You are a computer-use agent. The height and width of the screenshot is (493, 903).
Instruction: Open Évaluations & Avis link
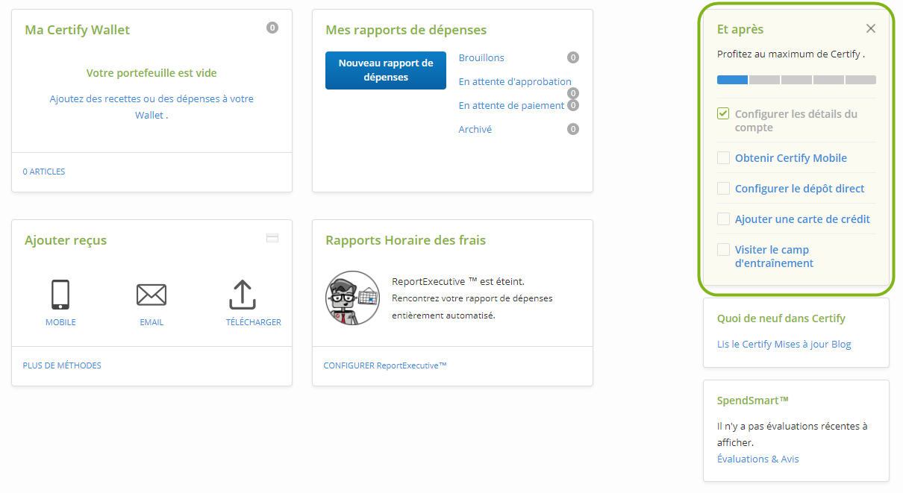(x=757, y=459)
